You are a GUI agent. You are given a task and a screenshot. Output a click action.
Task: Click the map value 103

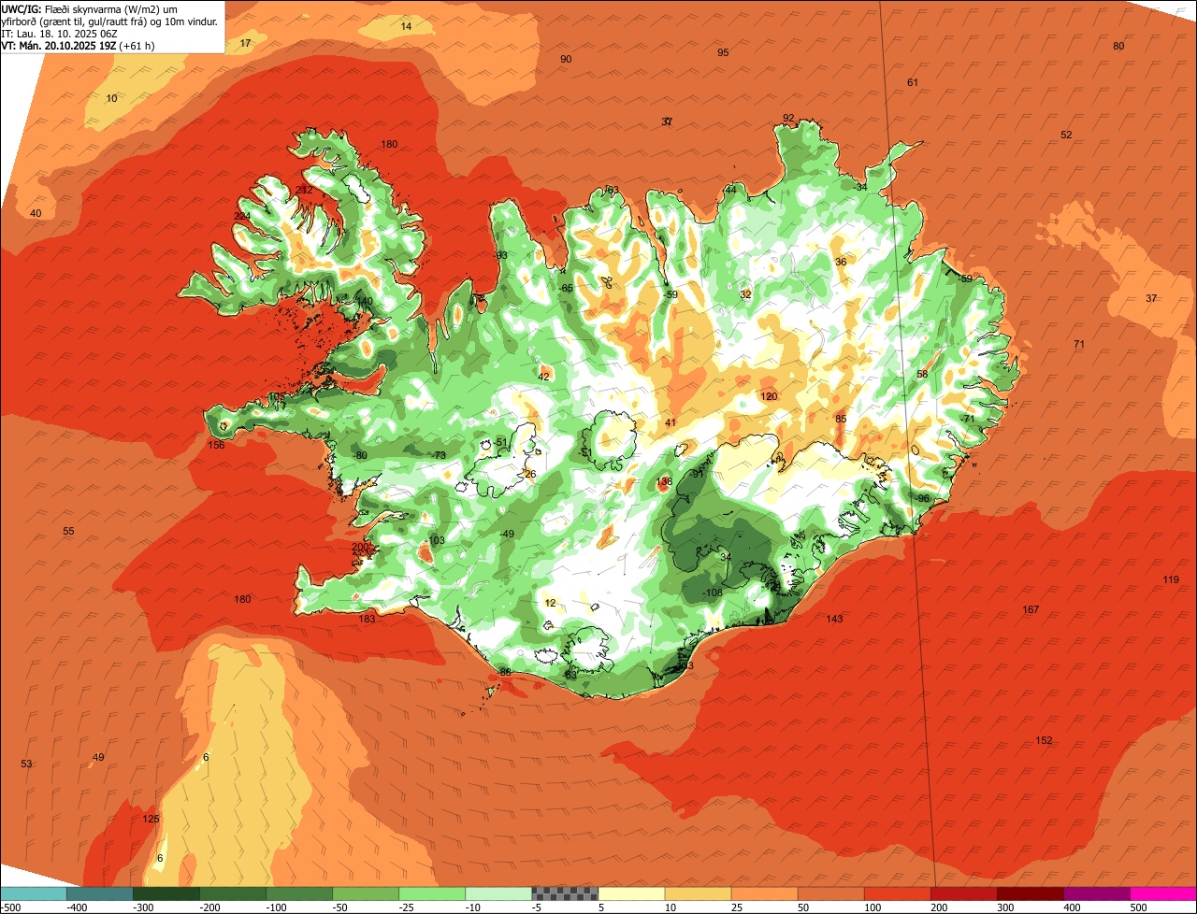(437, 540)
